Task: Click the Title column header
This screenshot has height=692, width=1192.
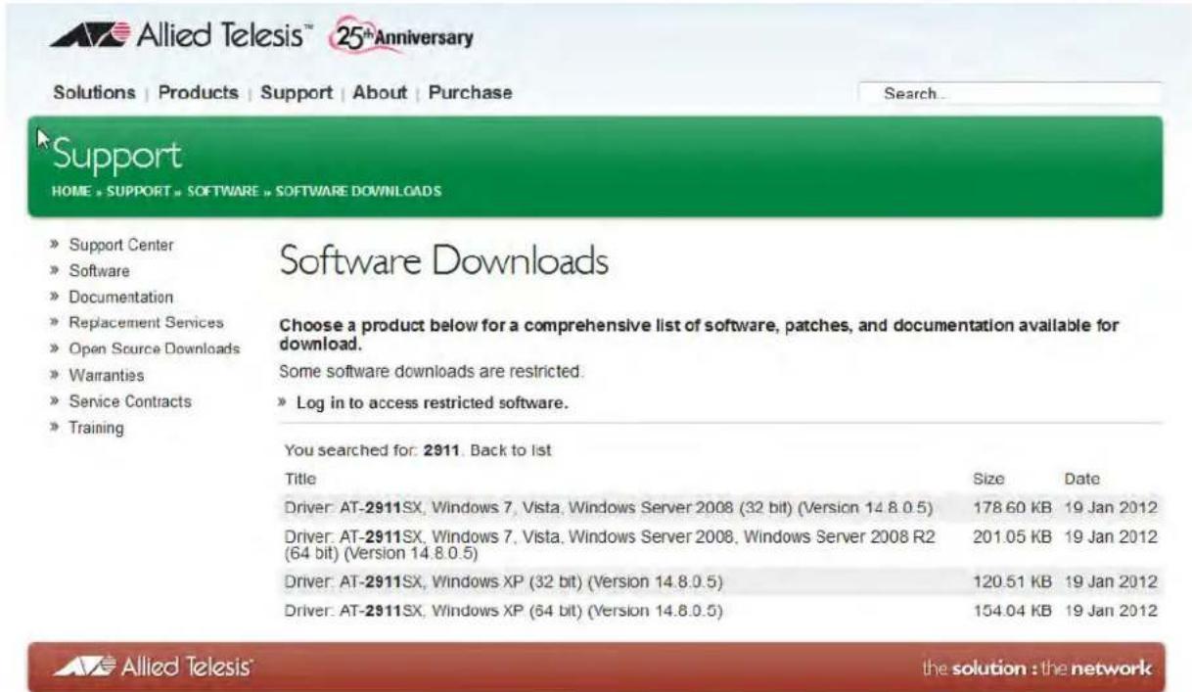Action: (x=299, y=480)
